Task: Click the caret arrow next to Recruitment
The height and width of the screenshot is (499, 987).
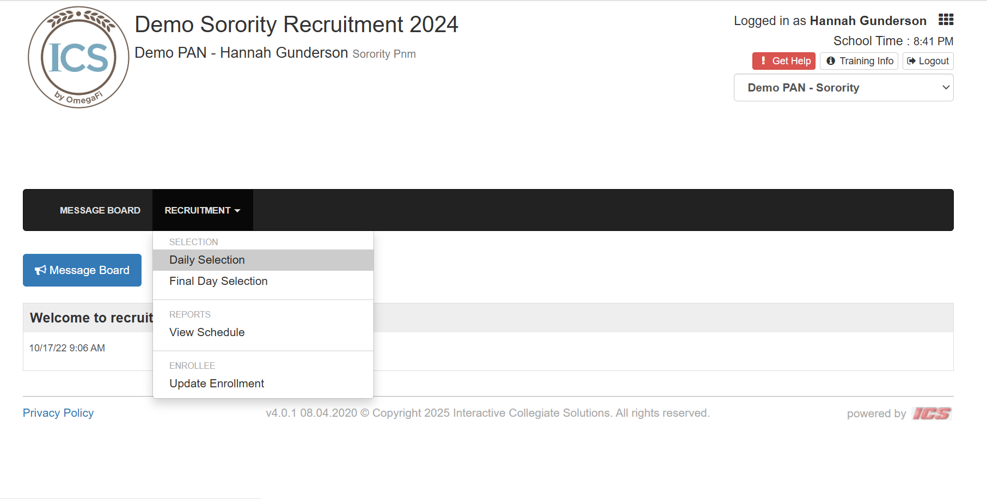Action: pos(237,211)
